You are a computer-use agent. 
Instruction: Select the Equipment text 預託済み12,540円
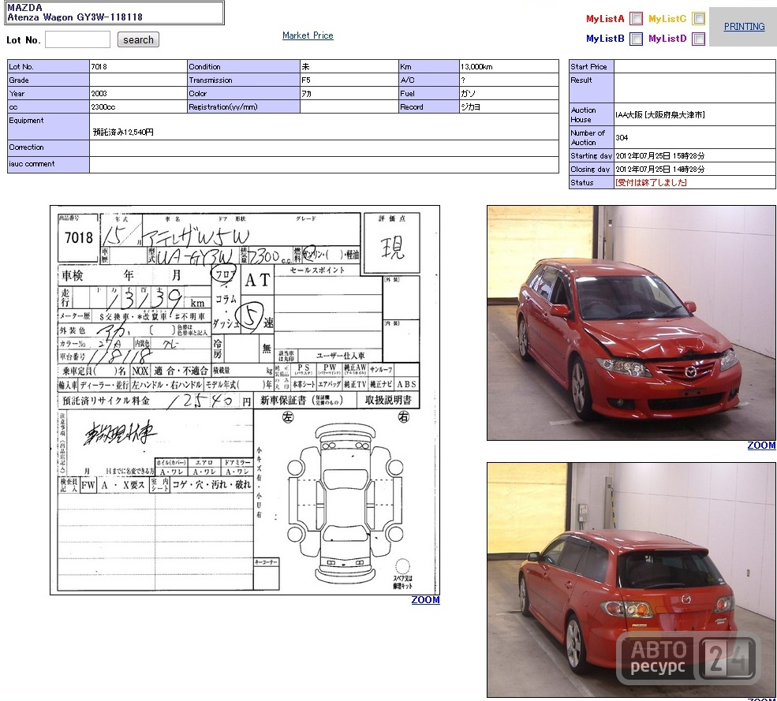point(123,132)
